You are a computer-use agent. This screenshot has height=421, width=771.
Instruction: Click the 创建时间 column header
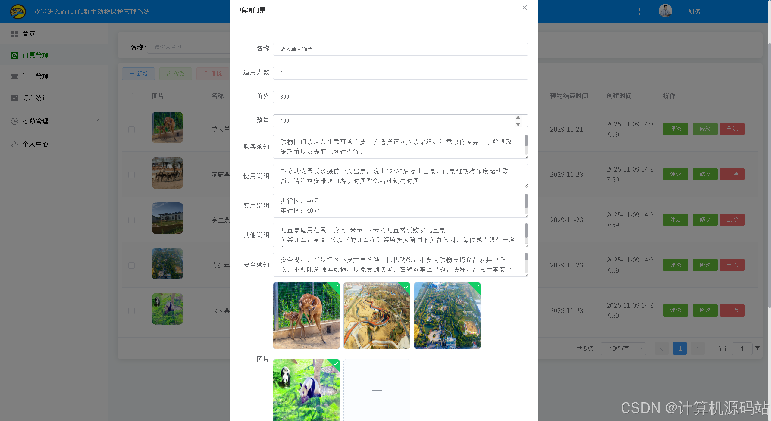click(619, 96)
